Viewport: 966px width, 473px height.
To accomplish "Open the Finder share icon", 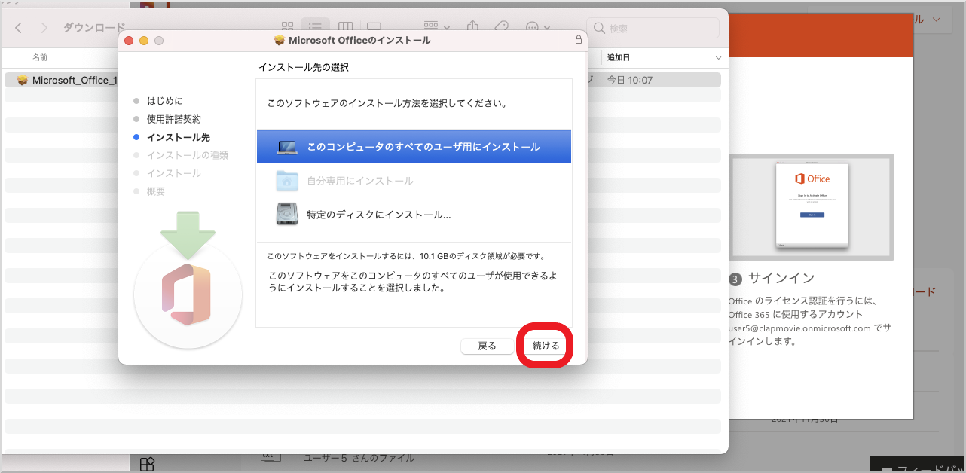I will coord(472,27).
